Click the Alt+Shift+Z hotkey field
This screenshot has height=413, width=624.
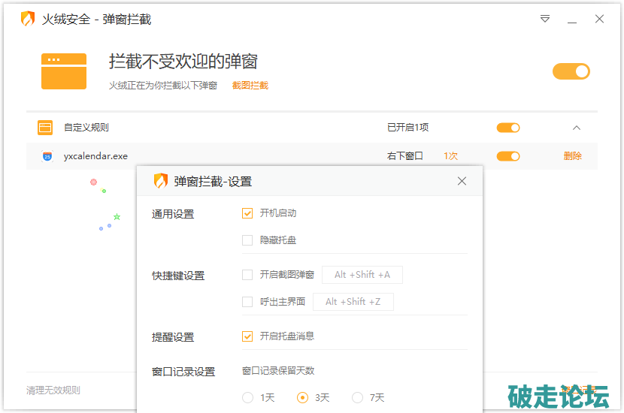click(353, 302)
